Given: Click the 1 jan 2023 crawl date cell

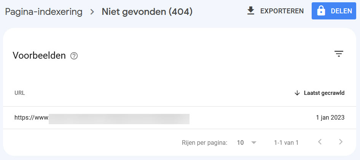Looking at the screenshot, I should pyautogui.click(x=330, y=118).
